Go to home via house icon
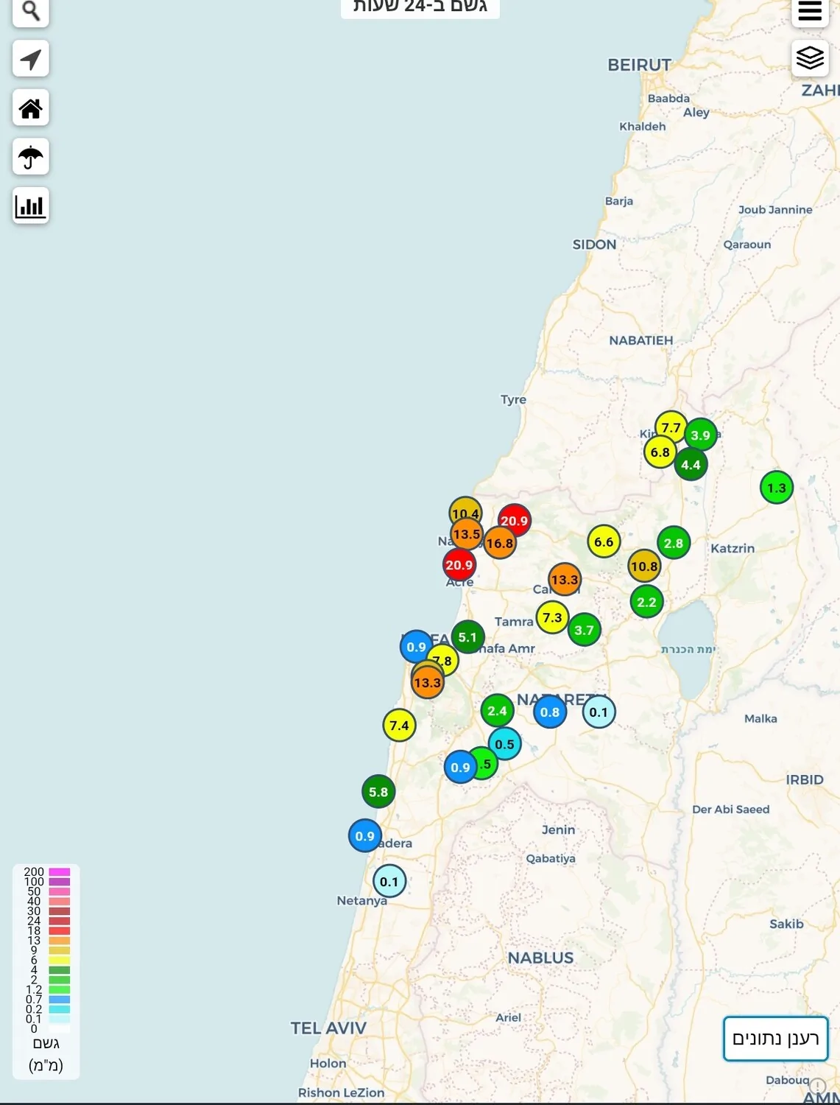Image resolution: width=840 pixels, height=1105 pixels. point(31,108)
